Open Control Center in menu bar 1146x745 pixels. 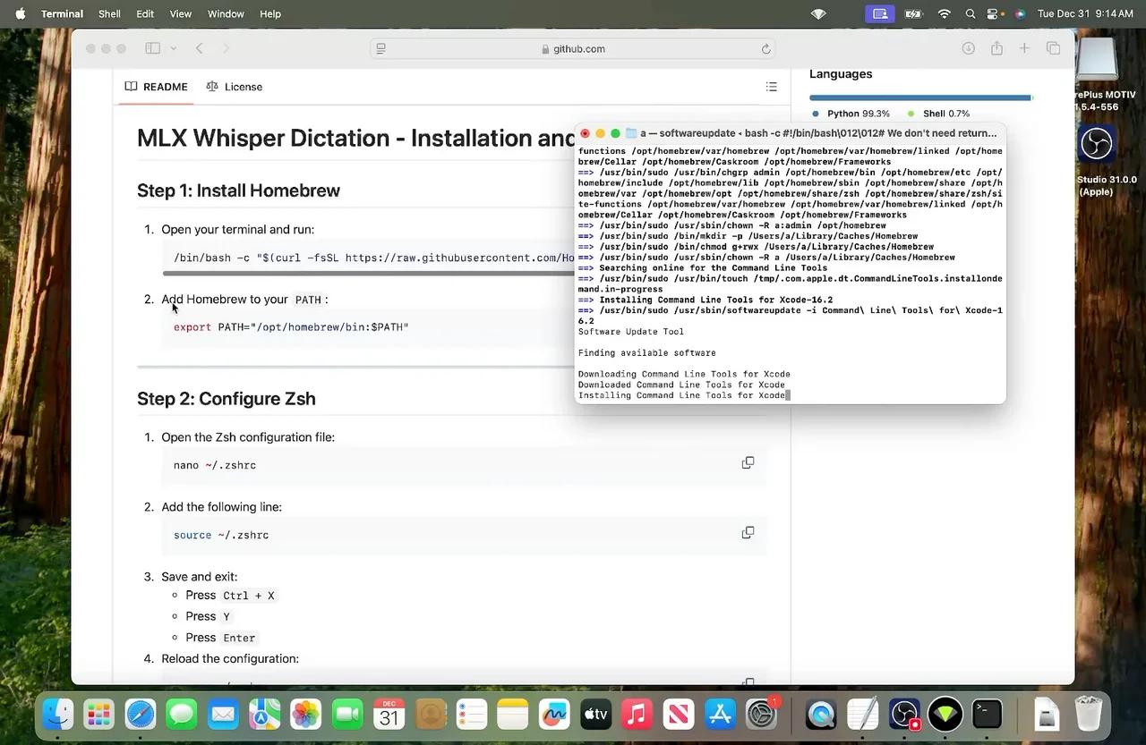click(x=993, y=13)
